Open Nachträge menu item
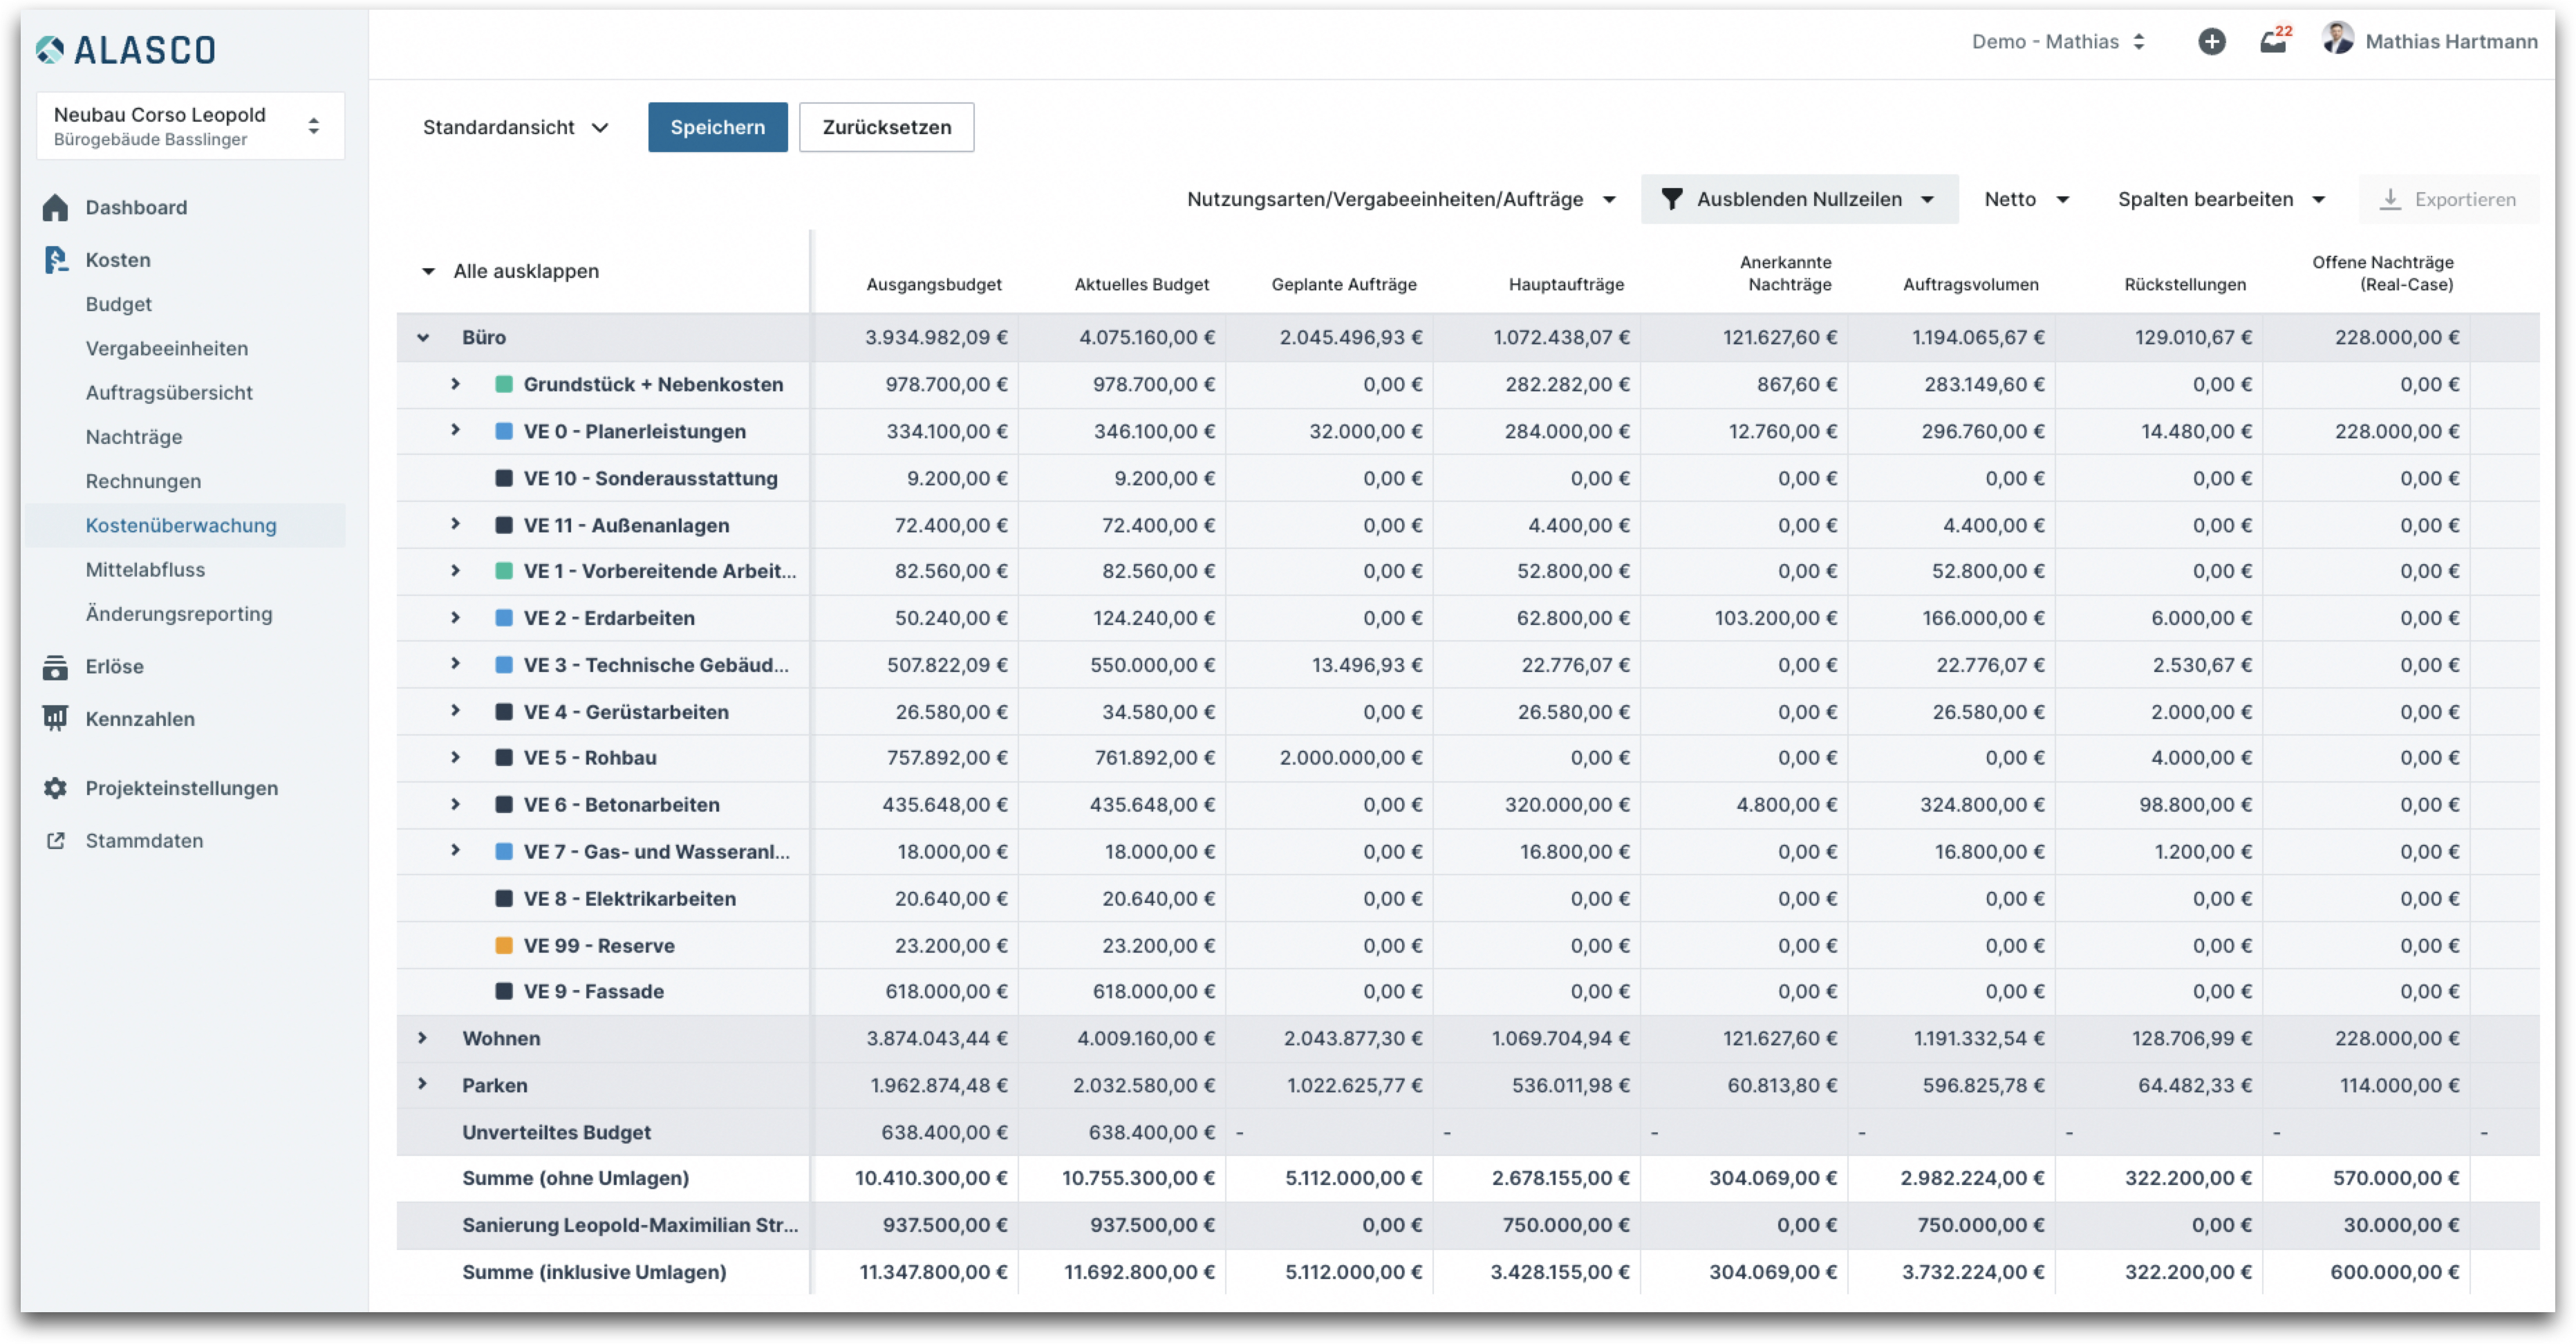This screenshot has height=1344, width=2576. click(134, 437)
